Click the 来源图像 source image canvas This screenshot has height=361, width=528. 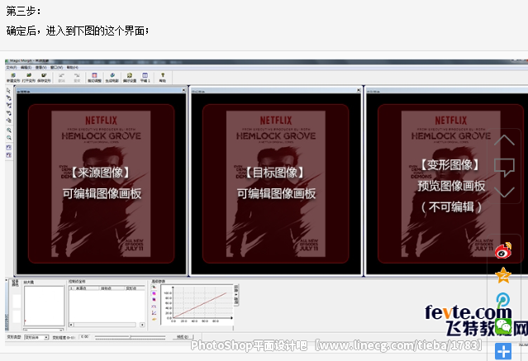click(101, 184)
